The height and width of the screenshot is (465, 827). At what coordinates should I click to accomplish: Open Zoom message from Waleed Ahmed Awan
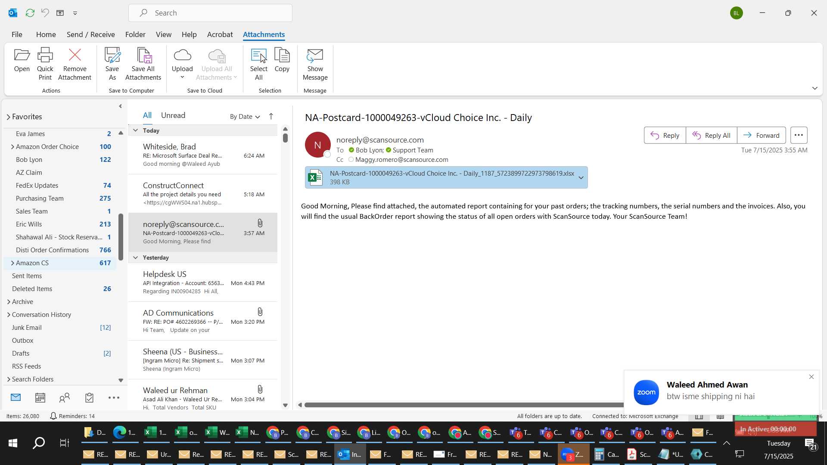coord(721,392)
